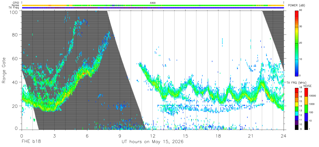Click the NOISE color bar legend
This screenshot has width=319, height=147.
pos(306,108)
